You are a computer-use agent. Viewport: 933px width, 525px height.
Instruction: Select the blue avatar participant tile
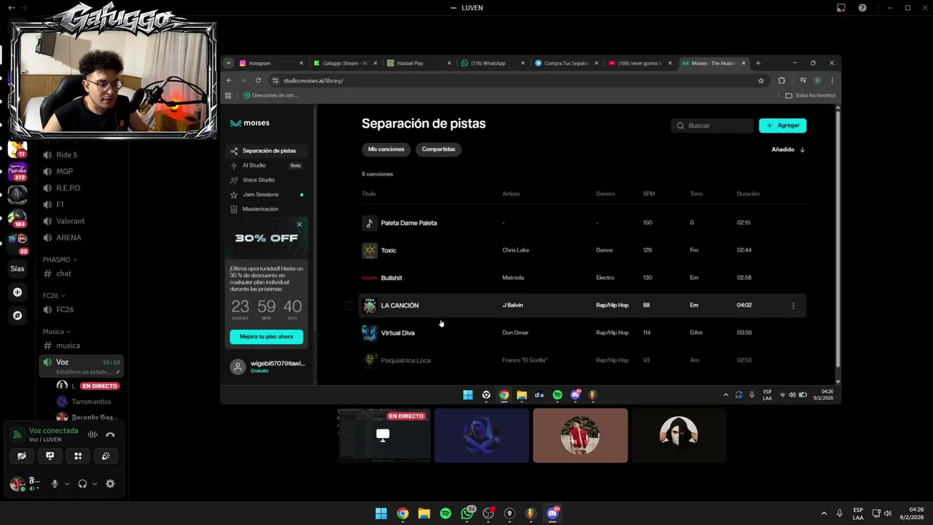[x=482, y=435]
